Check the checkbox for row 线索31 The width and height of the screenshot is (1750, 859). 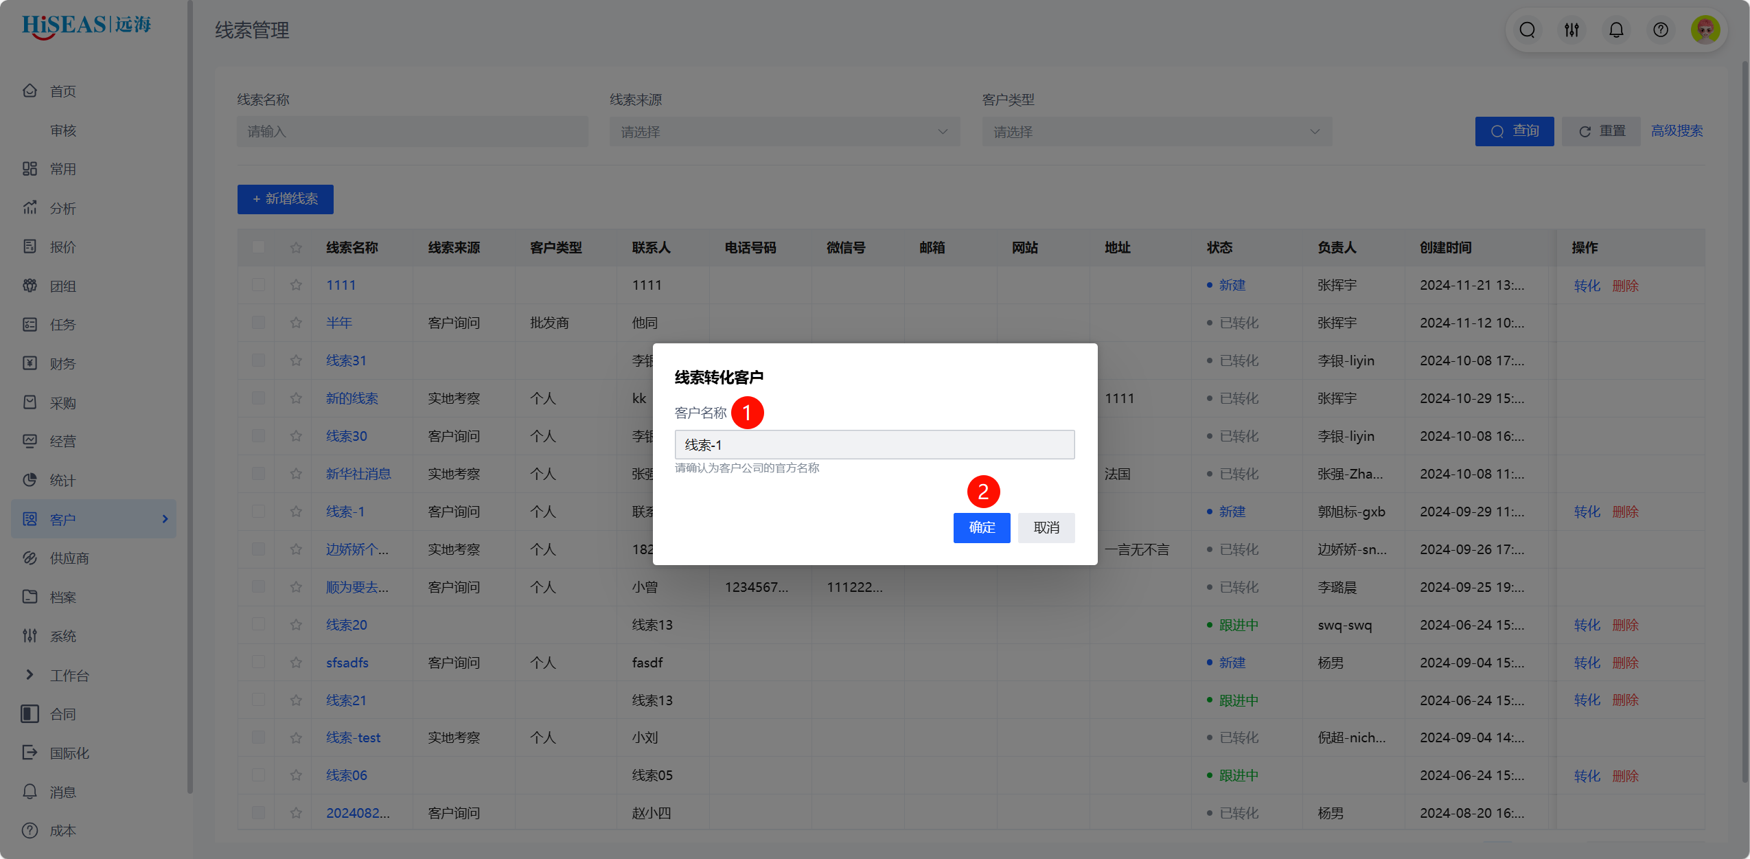[x=258, y=360]
